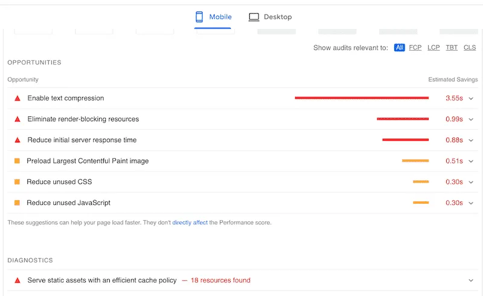Image resolution: width=483 pixels, height=296 pixels.
Task: Open the 'directly affect' link
Action: pyautogui.click(x=190, y=222)
